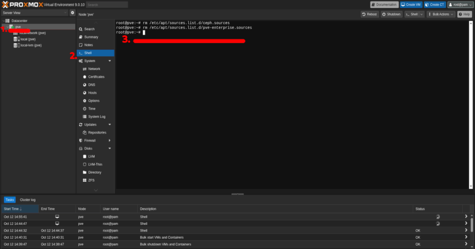This screenshot has height=249, width=475.
Task: Select the local (pve) storage icon
Action: [x=16, y=39]
